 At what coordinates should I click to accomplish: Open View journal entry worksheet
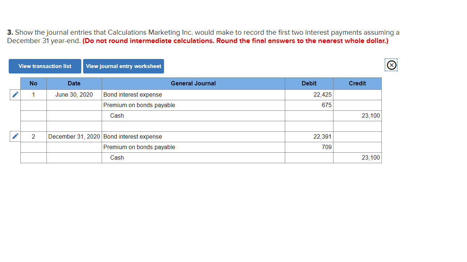(x=123, y=66)
